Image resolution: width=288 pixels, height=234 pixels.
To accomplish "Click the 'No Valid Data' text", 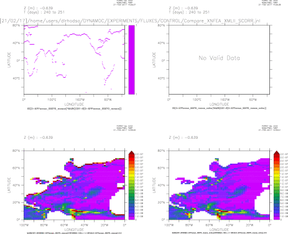I will coord(219,58).
